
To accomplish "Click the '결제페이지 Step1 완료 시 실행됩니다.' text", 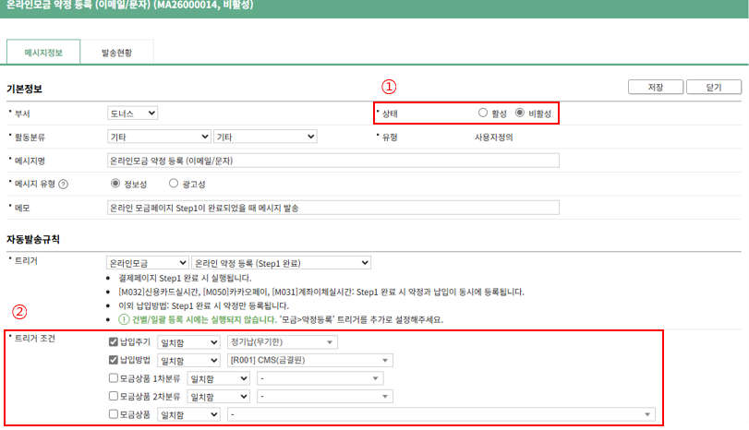I will click(x=185, y=278).
